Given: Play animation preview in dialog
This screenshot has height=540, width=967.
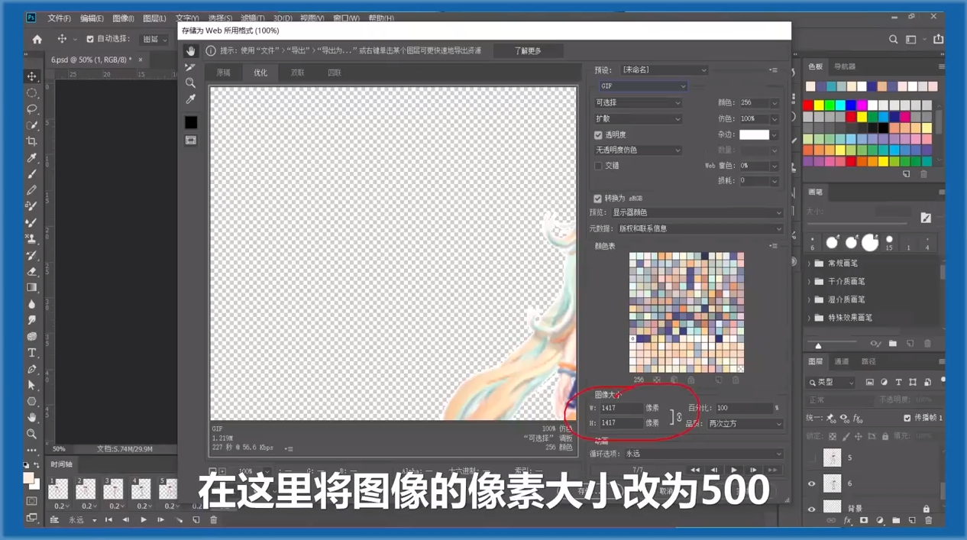Looking at the screenshot, I should (x=734, y=470).
